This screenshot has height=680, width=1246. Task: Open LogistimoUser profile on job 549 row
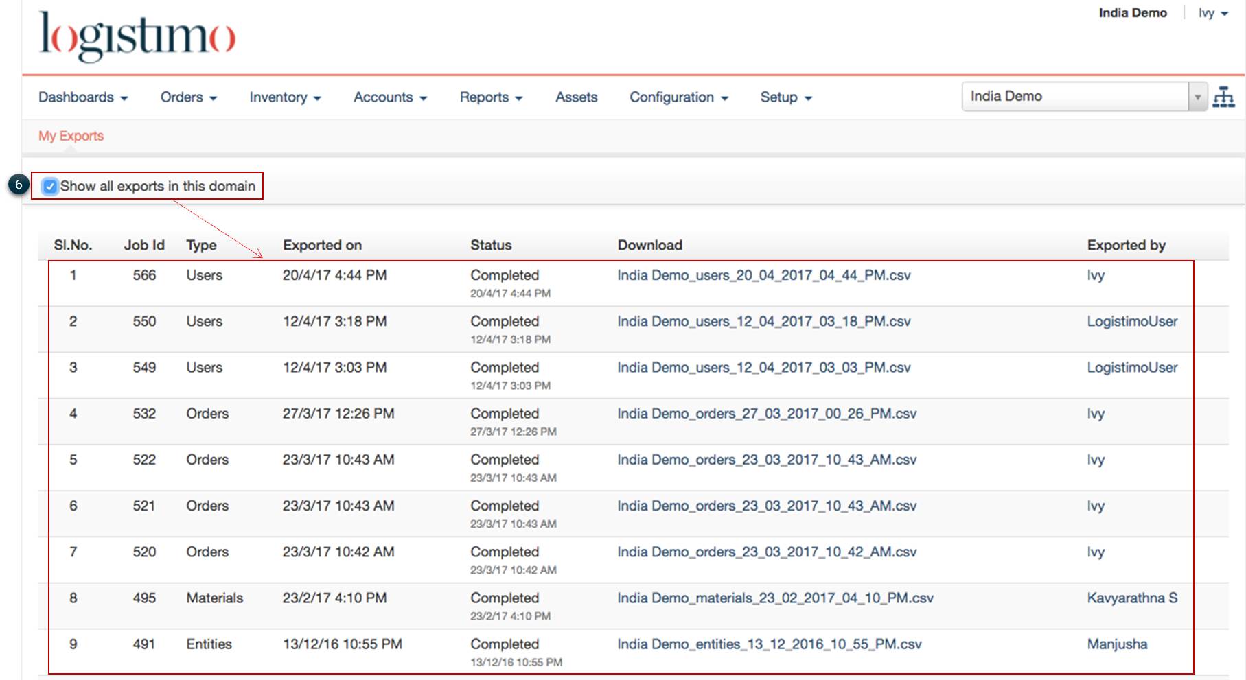1132,367
